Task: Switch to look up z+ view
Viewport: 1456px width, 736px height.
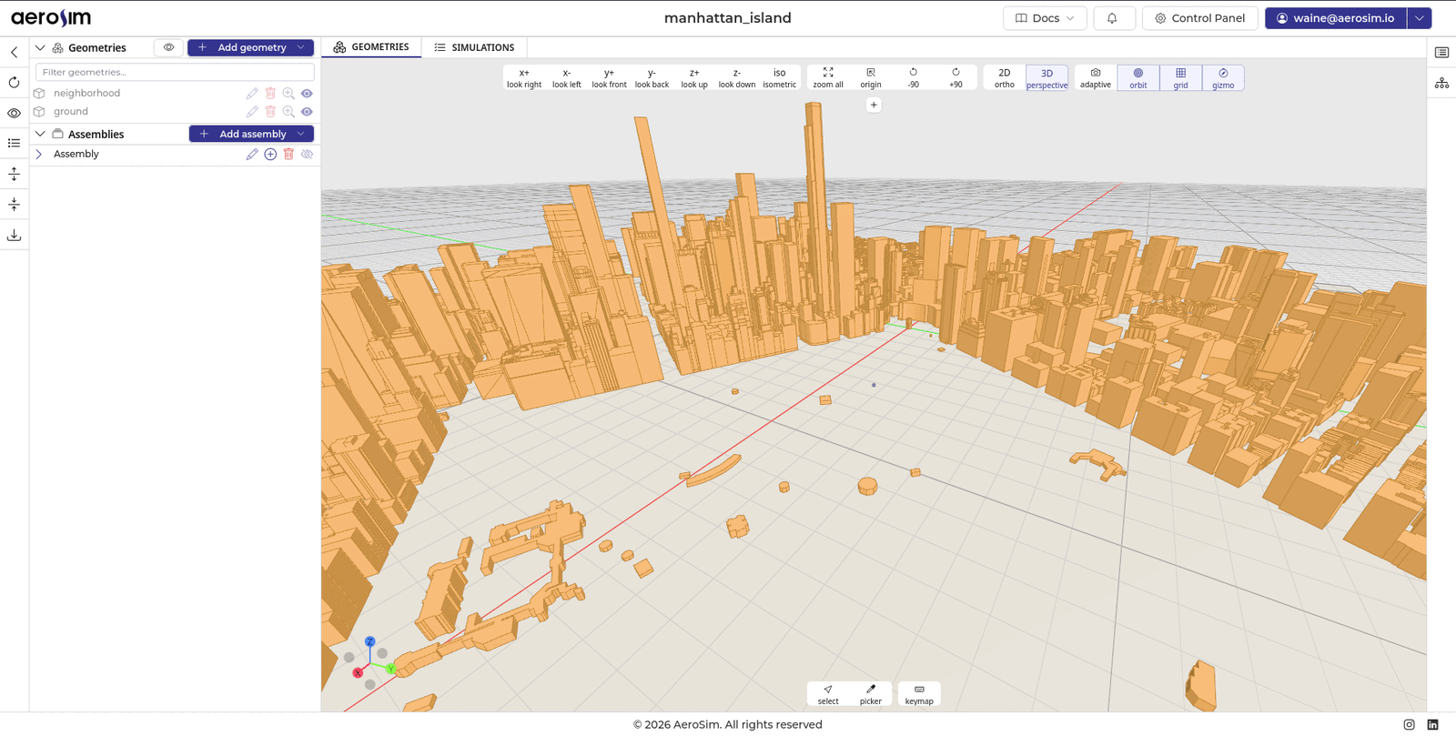Action: point(694,78)
